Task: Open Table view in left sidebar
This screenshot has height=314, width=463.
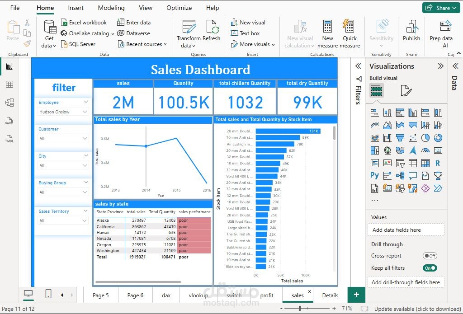Action: 9,84
